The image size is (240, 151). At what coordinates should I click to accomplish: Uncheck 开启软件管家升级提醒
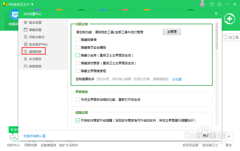coord(77,120)
